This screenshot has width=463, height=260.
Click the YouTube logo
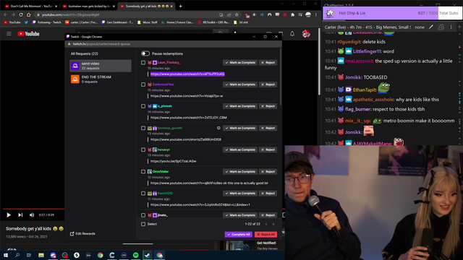28,34
